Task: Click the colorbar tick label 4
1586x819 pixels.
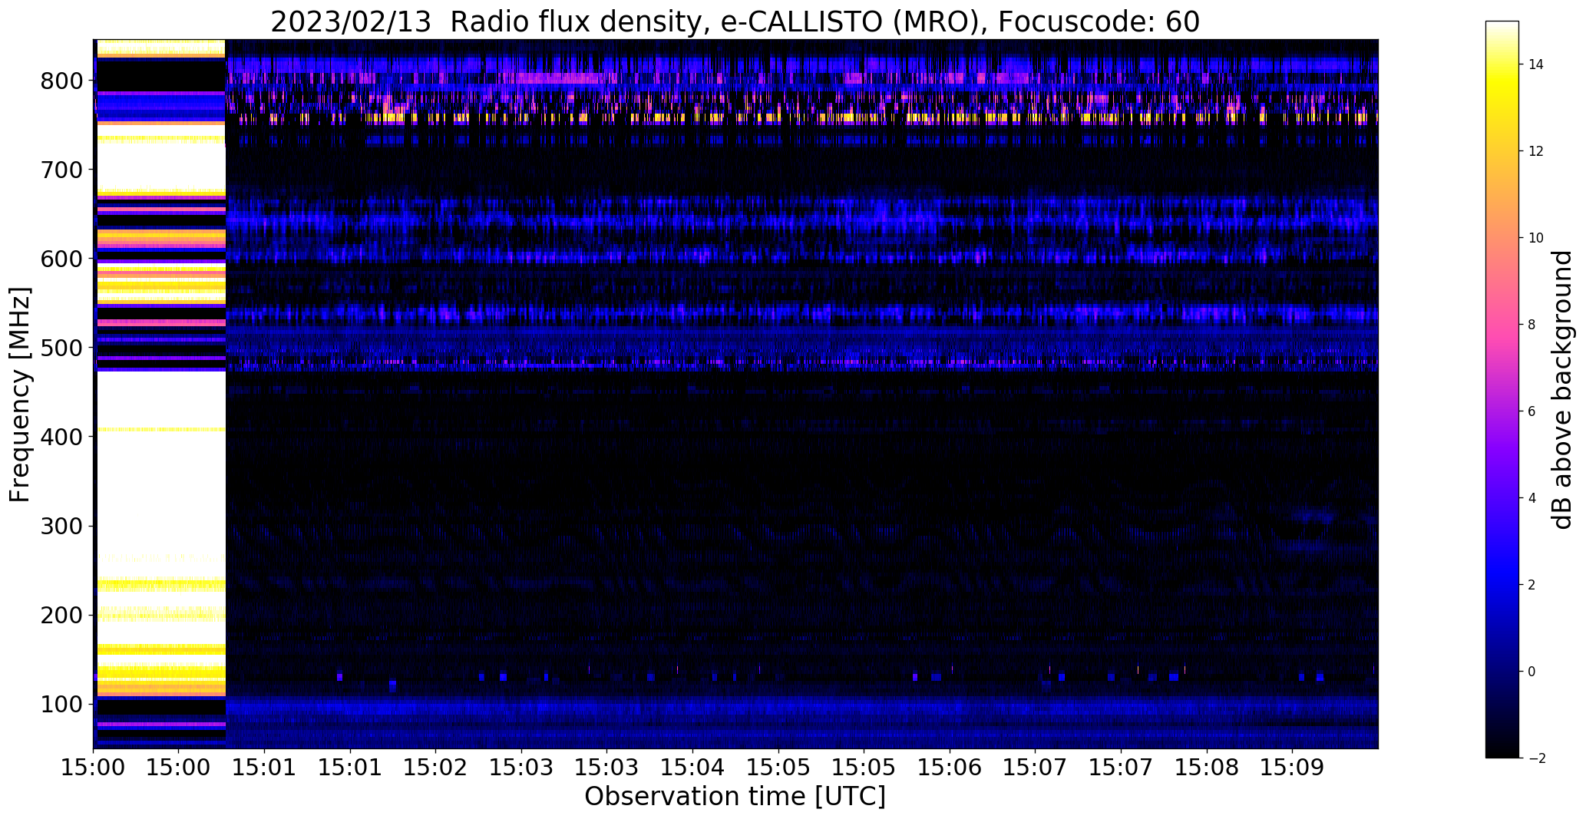Action: point(1531,498)
